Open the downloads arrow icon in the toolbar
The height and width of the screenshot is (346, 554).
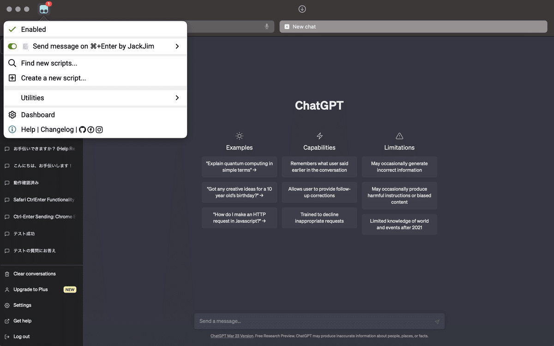pos(302,9)
